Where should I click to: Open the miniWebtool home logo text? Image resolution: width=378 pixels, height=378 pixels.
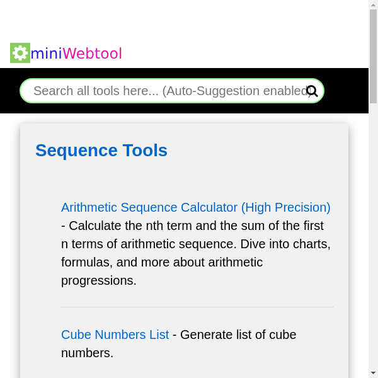click(76, 54)
